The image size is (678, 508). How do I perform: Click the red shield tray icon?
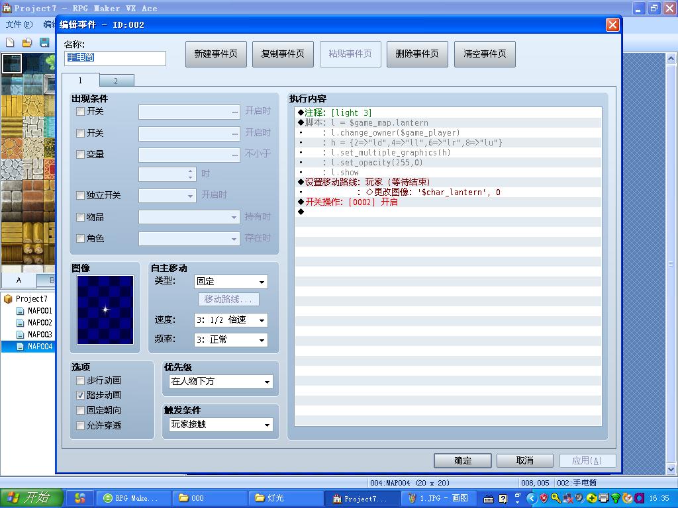[x=544, y=499]
